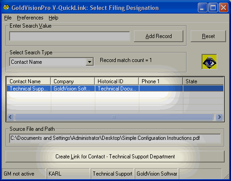Click the GoldVisionPro title bar app icon

(6, 7)
